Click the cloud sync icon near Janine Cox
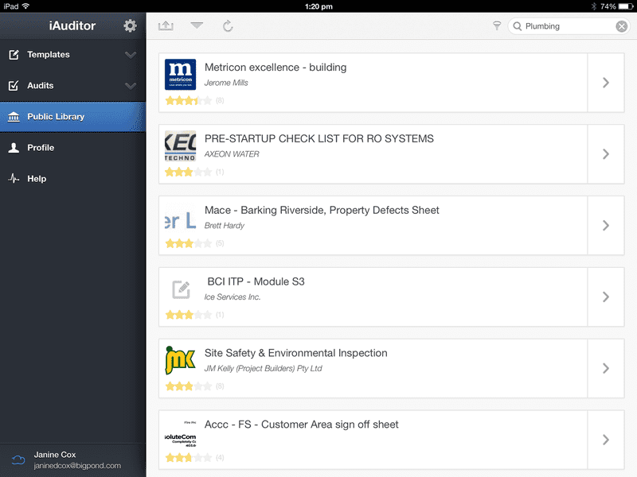This screenshot has height=477, width=637. click(18, 460)
